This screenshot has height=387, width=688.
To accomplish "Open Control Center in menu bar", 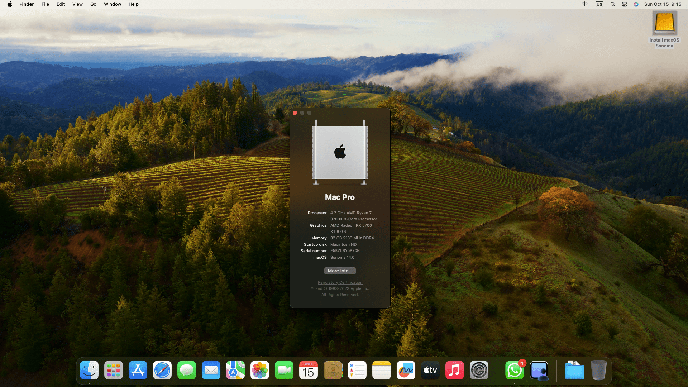I will pos(624,4).
